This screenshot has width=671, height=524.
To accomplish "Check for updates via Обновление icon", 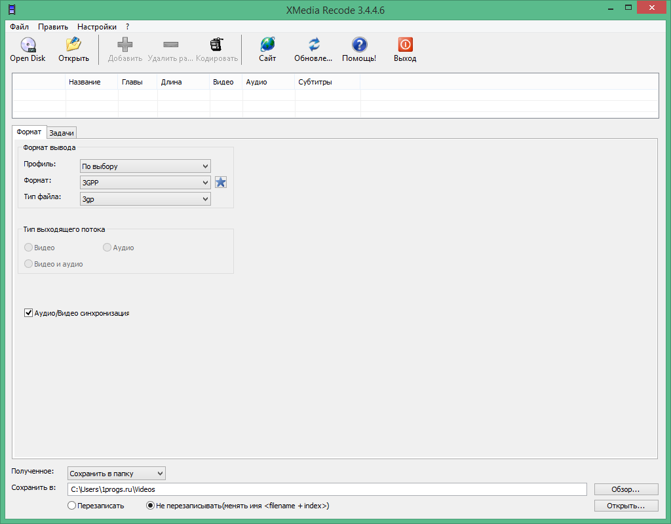I will click(x=313, y=46).
